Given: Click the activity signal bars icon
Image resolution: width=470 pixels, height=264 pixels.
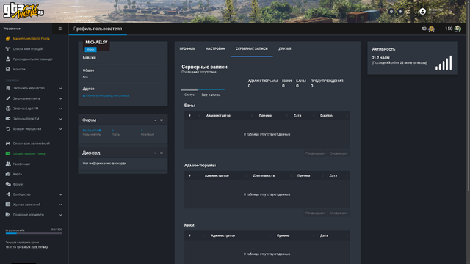Looking at the screenshot, I should pos(444,63).
